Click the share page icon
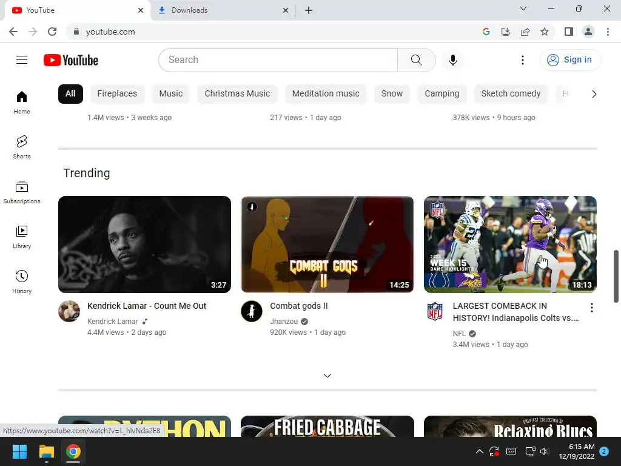The height and width of the screenshot is (466, 621). 525,32
